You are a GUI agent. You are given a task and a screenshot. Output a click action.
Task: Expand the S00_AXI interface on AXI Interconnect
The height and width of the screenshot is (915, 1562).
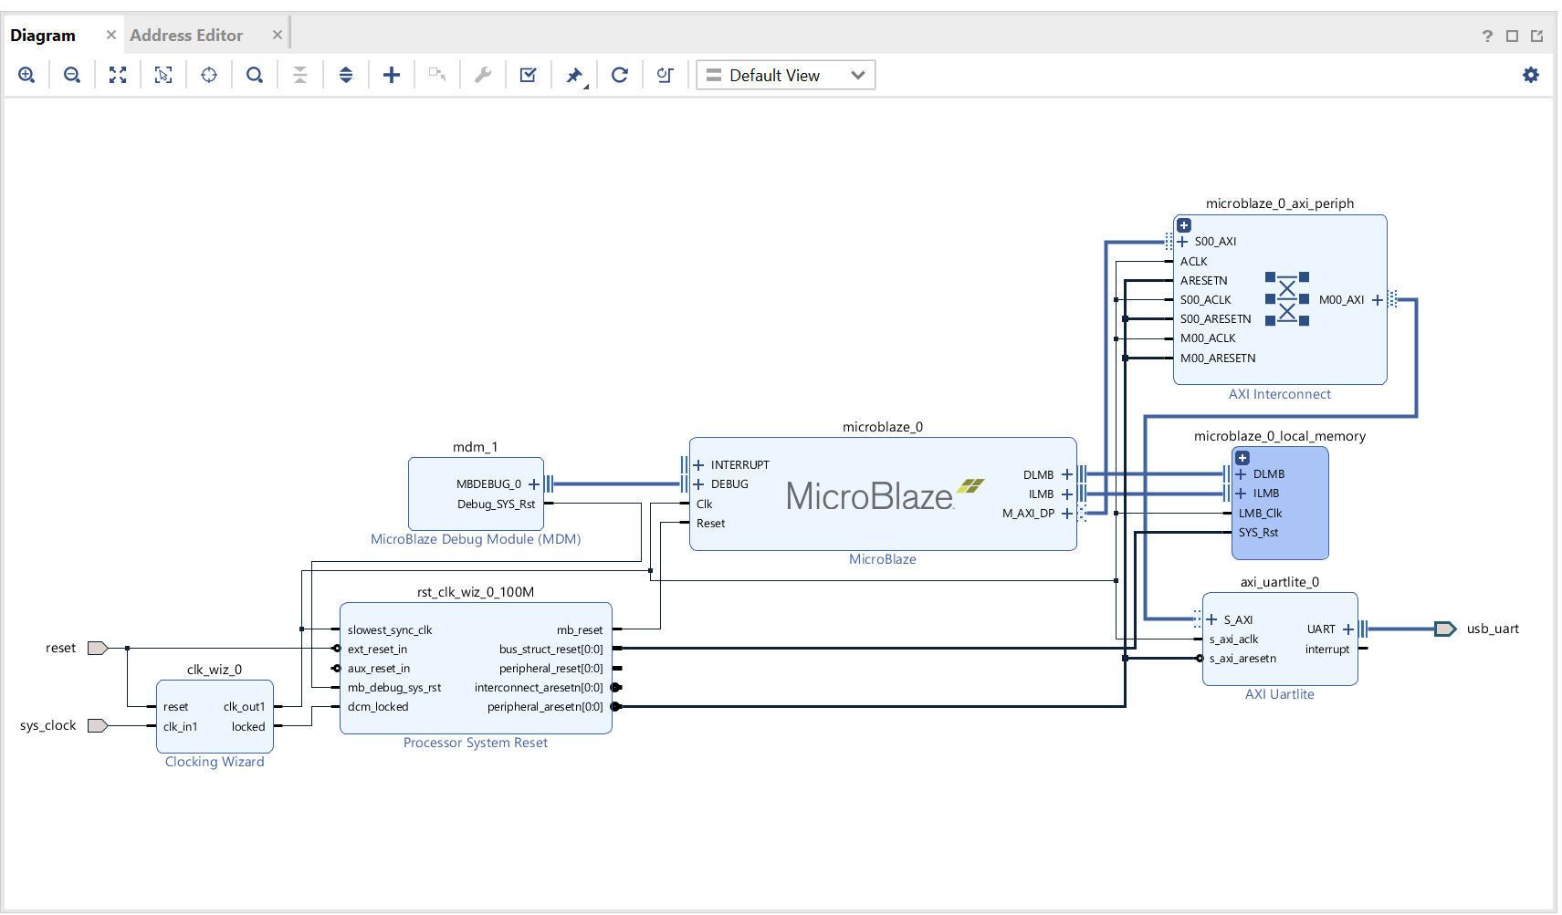pos(1182,242)
